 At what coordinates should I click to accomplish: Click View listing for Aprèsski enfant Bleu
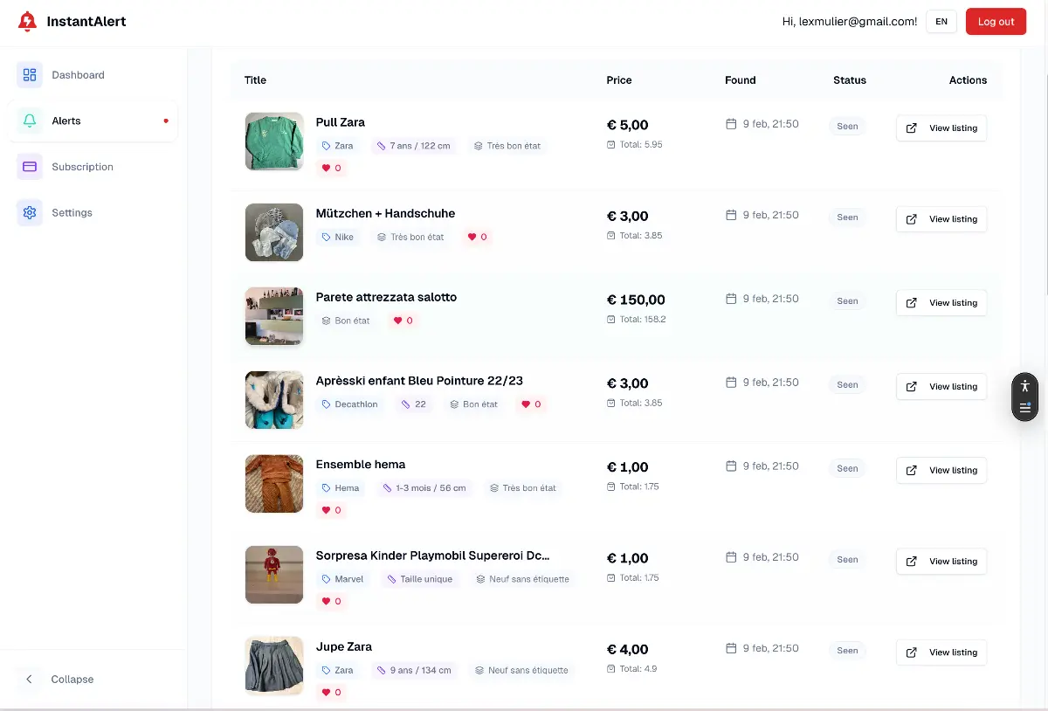941,386
